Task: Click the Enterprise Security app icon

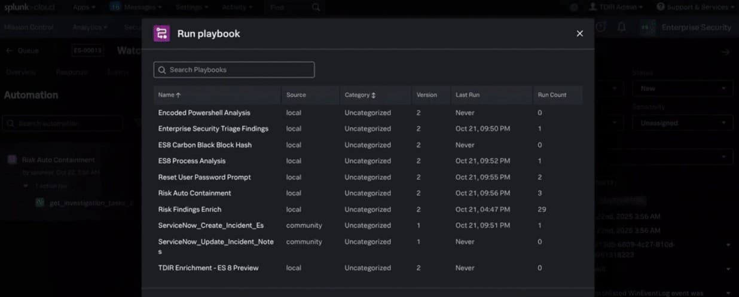Action: coord(648,27)
